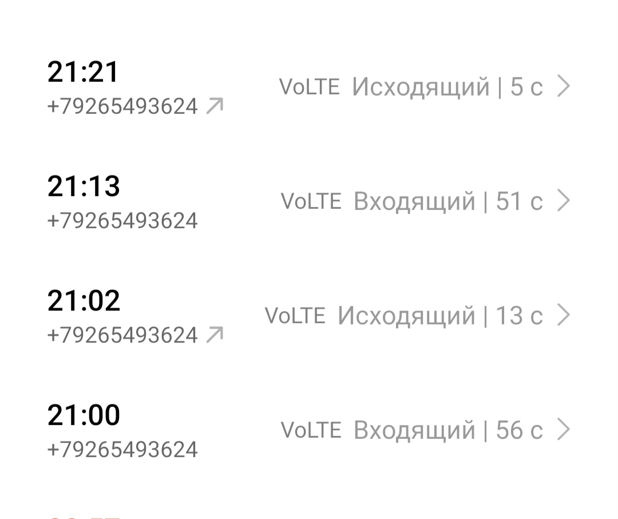618x519 pixels.
Task: Click the outgoing arrow icon for the 21:21 call
Action: tap(215, 106)
